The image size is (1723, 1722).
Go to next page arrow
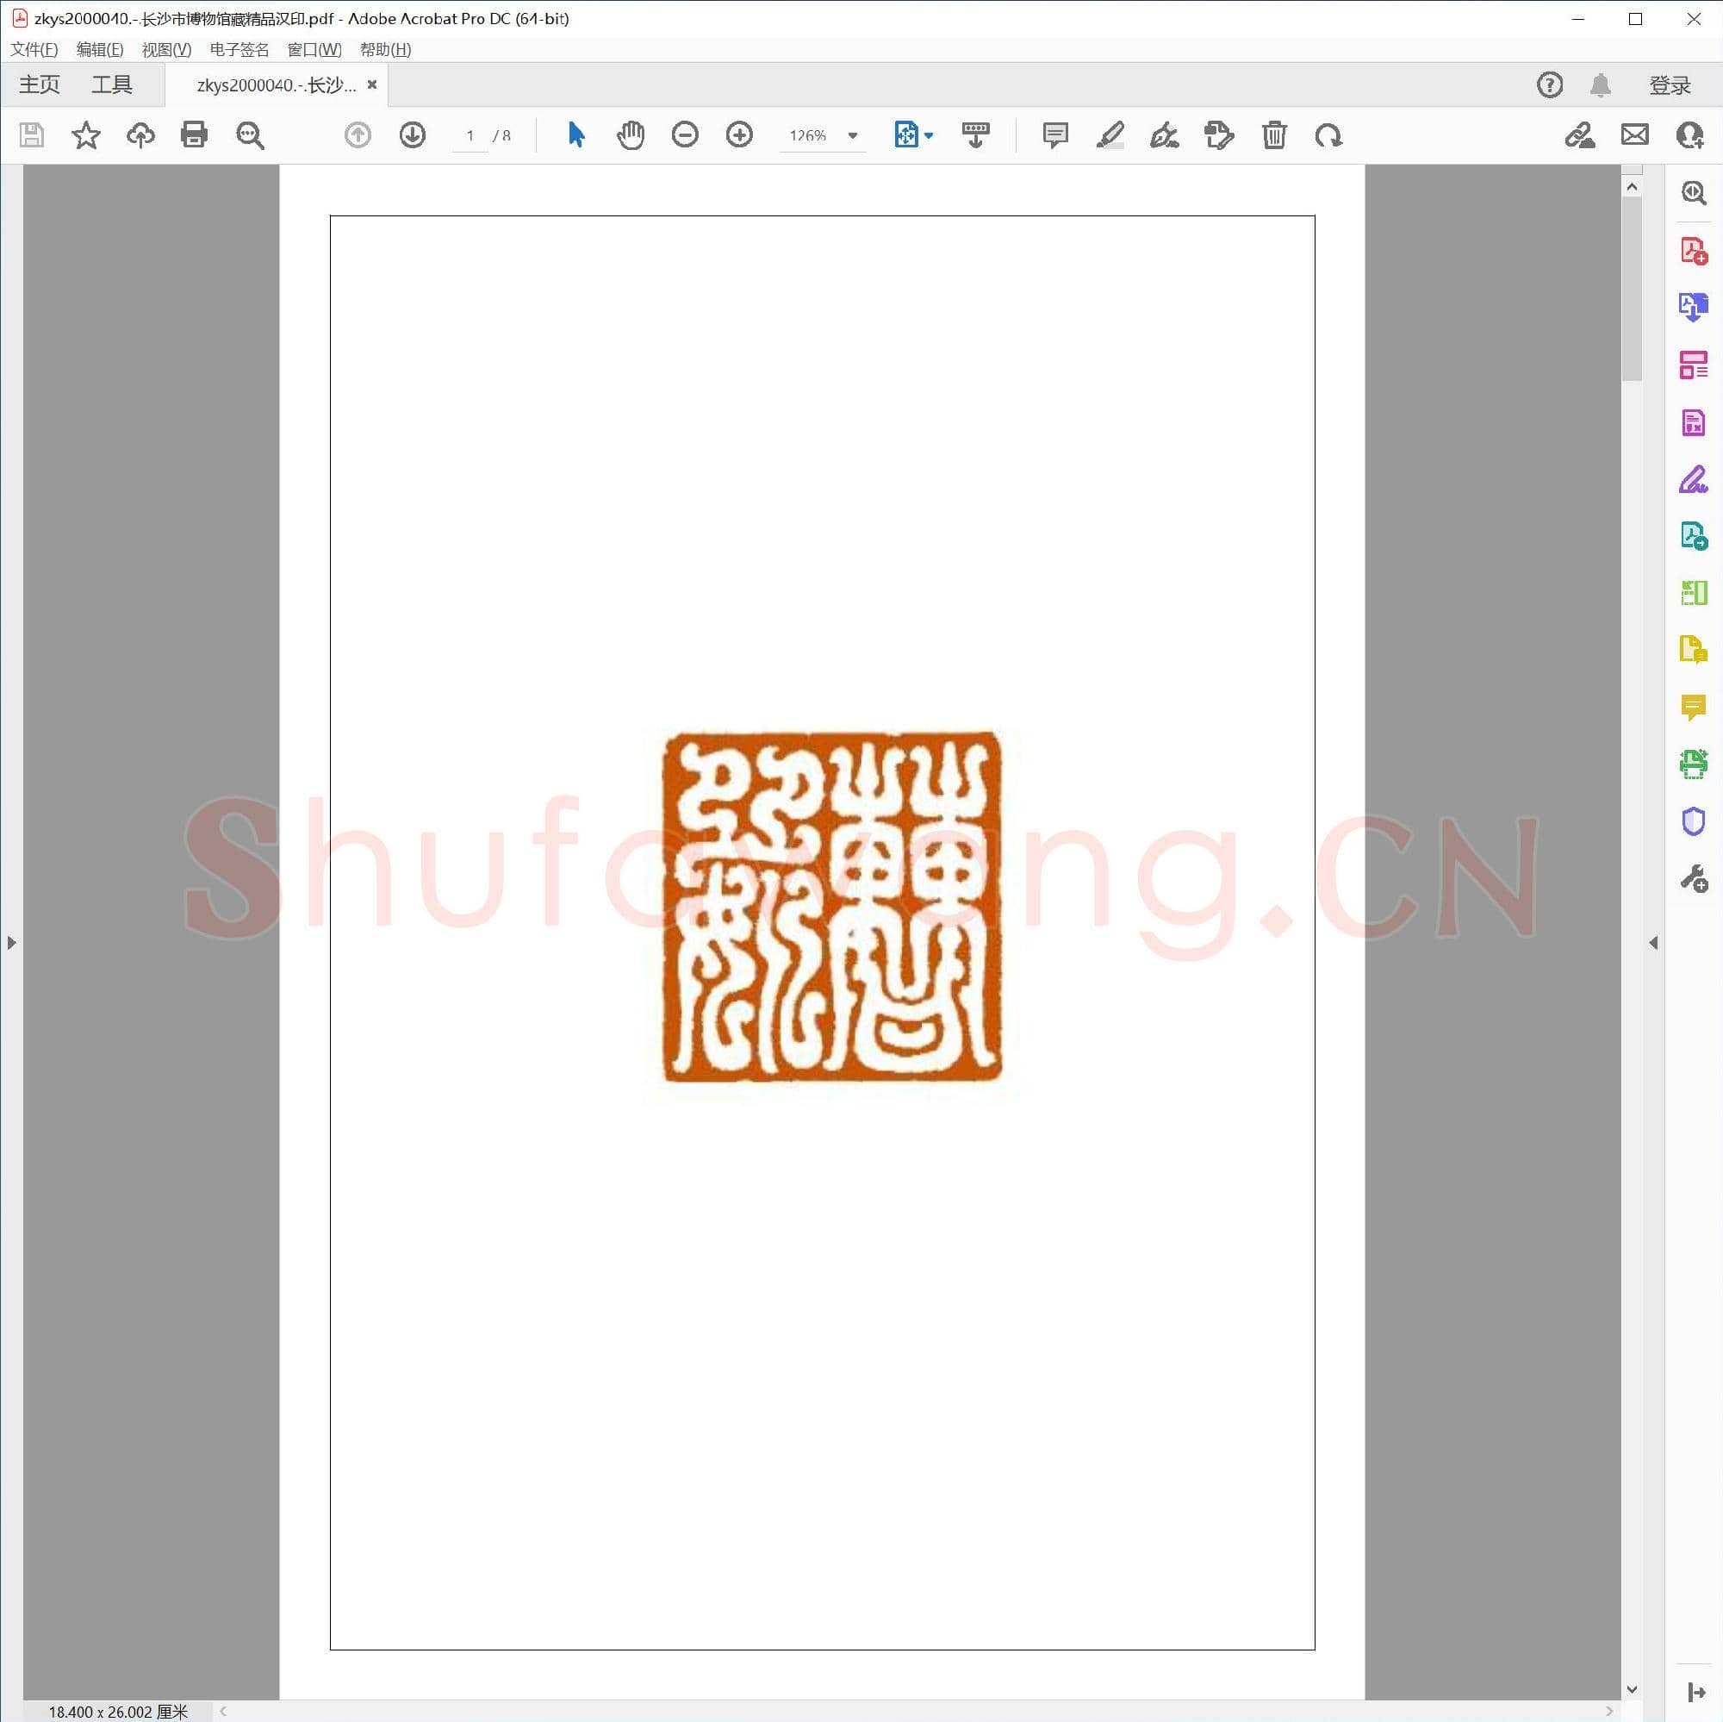click(412, 134)
